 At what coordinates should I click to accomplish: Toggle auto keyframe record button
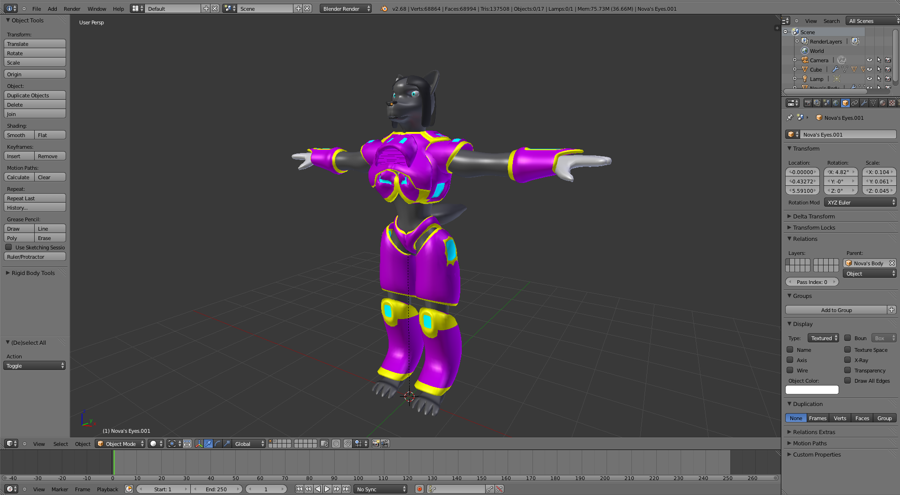tap(420, 489)
